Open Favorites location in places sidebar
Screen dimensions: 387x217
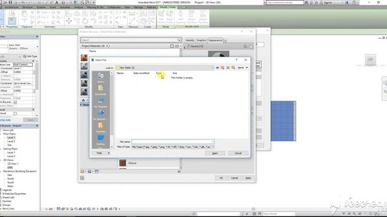tap(100, 127)
